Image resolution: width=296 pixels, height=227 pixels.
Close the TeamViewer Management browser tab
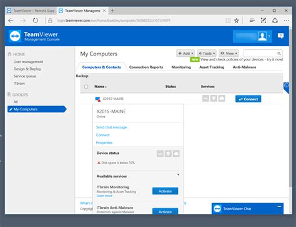coord(104,11)
